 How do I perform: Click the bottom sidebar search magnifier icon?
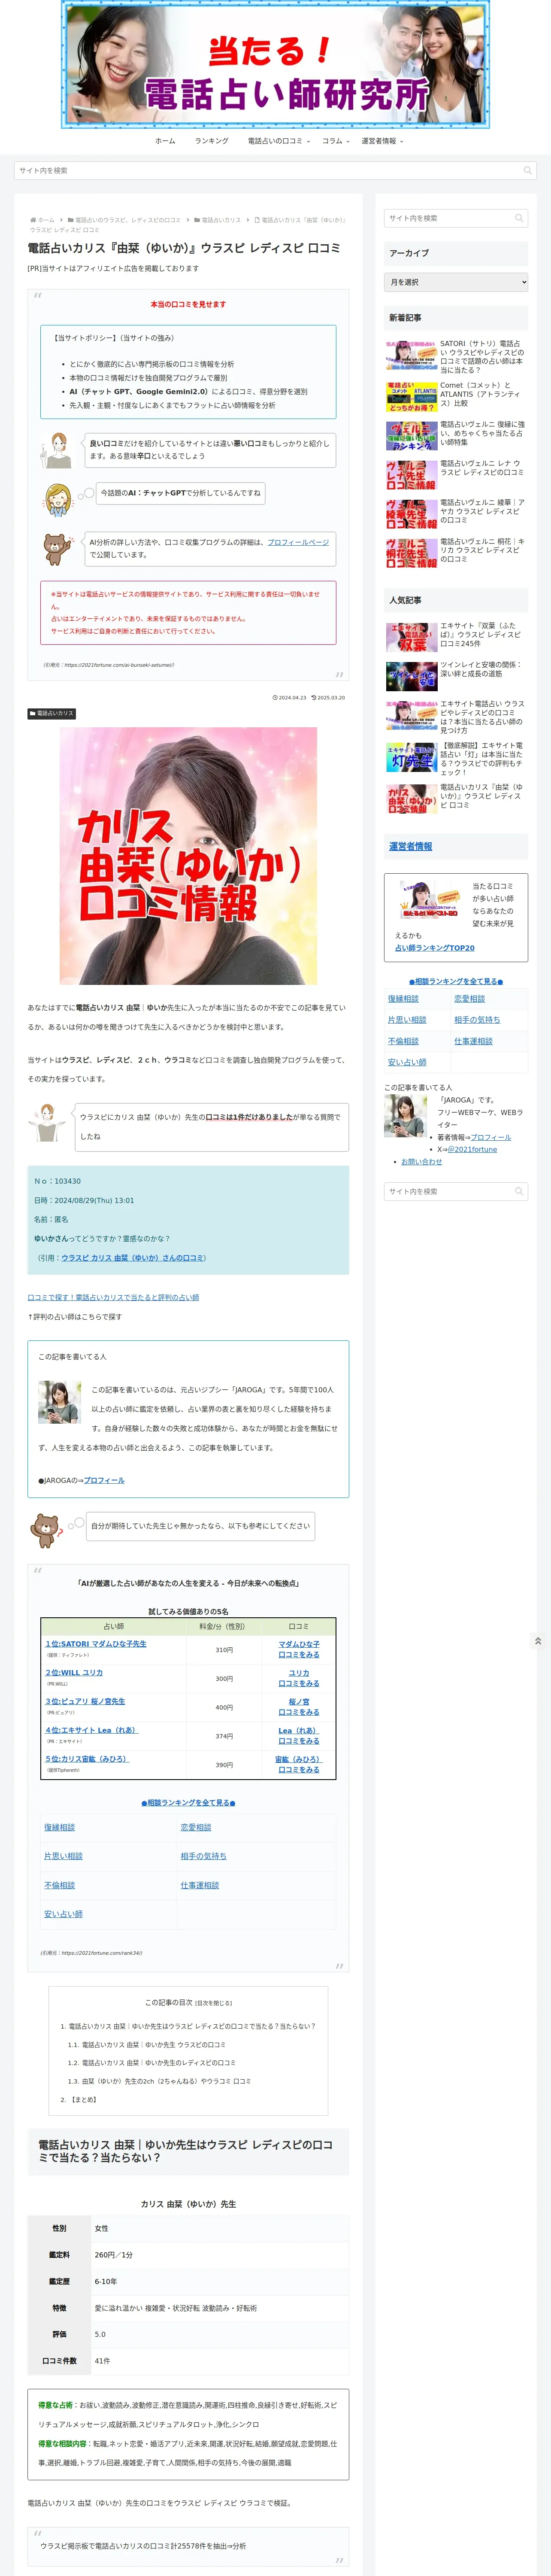(x=518, y=1191)
